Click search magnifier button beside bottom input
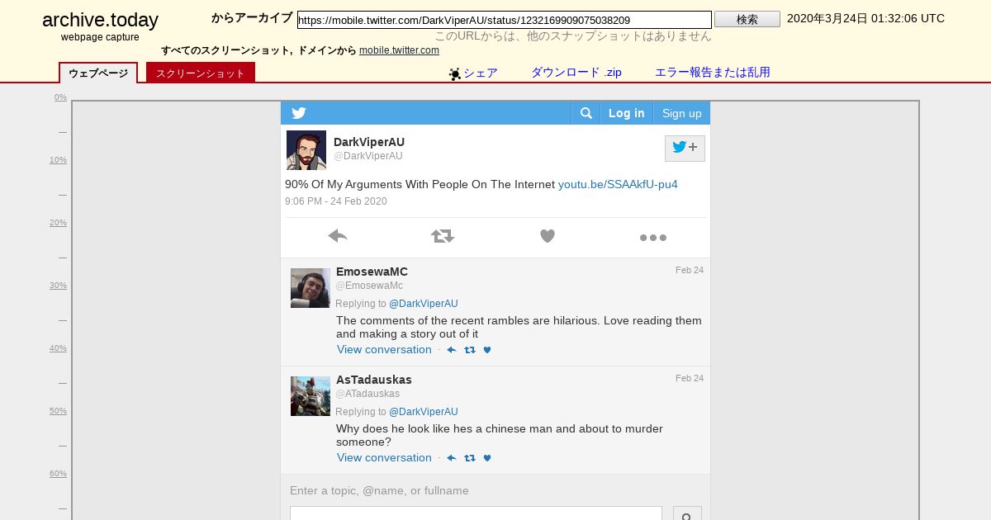The image size is (991, 520). (687, 513)
